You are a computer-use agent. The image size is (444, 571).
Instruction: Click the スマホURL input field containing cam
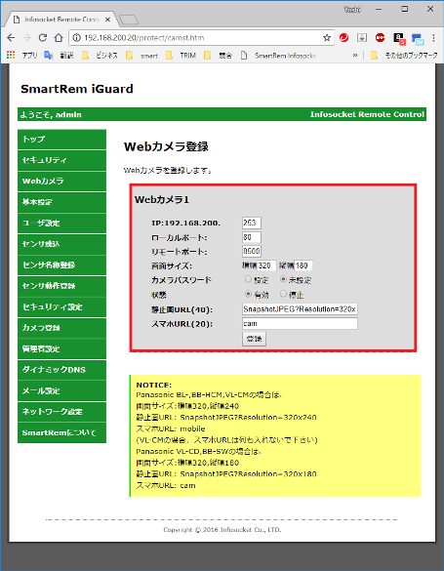pos(300,323)
